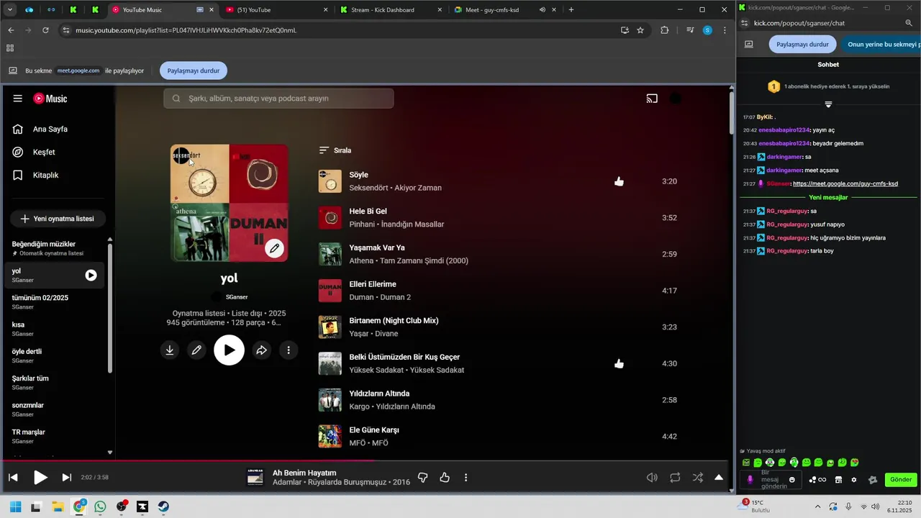Screen dimensions: 921x518
Task: Click the YouTube Music logo
Action: pos(50,99)
